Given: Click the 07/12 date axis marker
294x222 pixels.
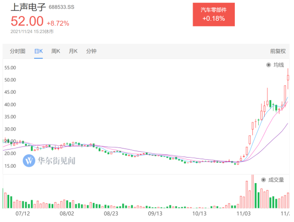Looking at the screenshot, I should (23, 213).
